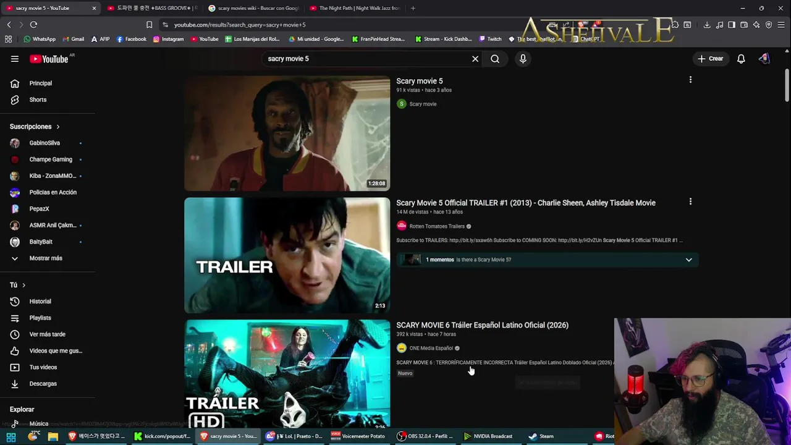Open options for Official TRAILER #1 video
The image size is (791, 445).
click(690, 201)
